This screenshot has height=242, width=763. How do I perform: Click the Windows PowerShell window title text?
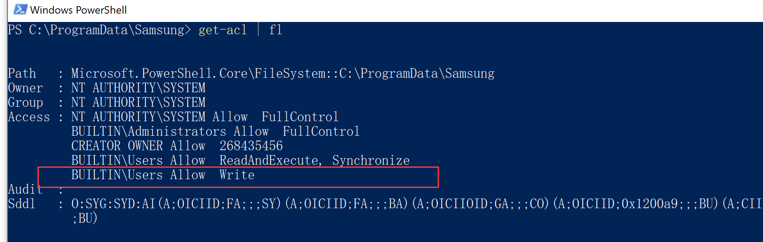click(78, 10)
